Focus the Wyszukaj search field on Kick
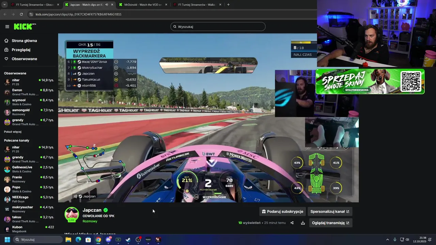The width and height of the screenshot is (436, 245). click(x=218, y=27)
